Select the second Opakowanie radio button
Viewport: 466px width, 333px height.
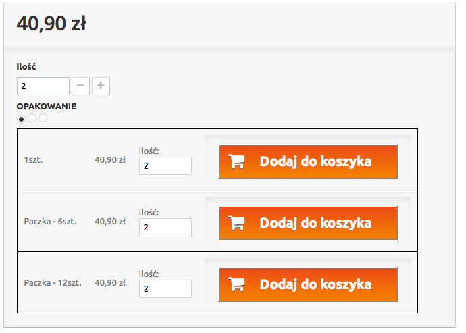(x=32, y=118)
